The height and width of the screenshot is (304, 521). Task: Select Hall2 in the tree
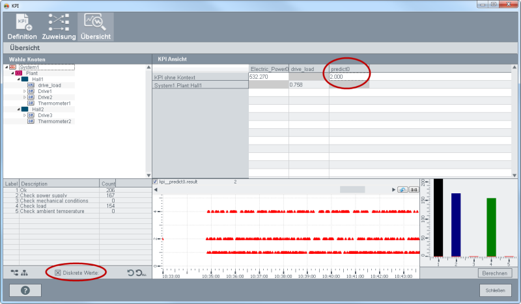click(38, 109)
